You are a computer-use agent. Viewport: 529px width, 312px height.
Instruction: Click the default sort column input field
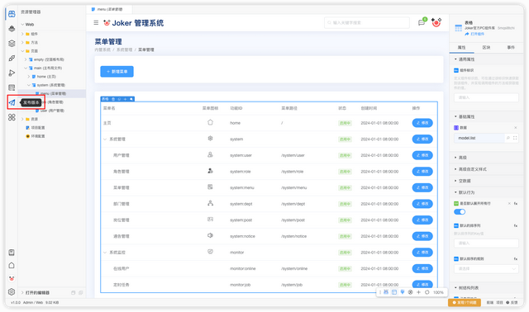[486, 243]
